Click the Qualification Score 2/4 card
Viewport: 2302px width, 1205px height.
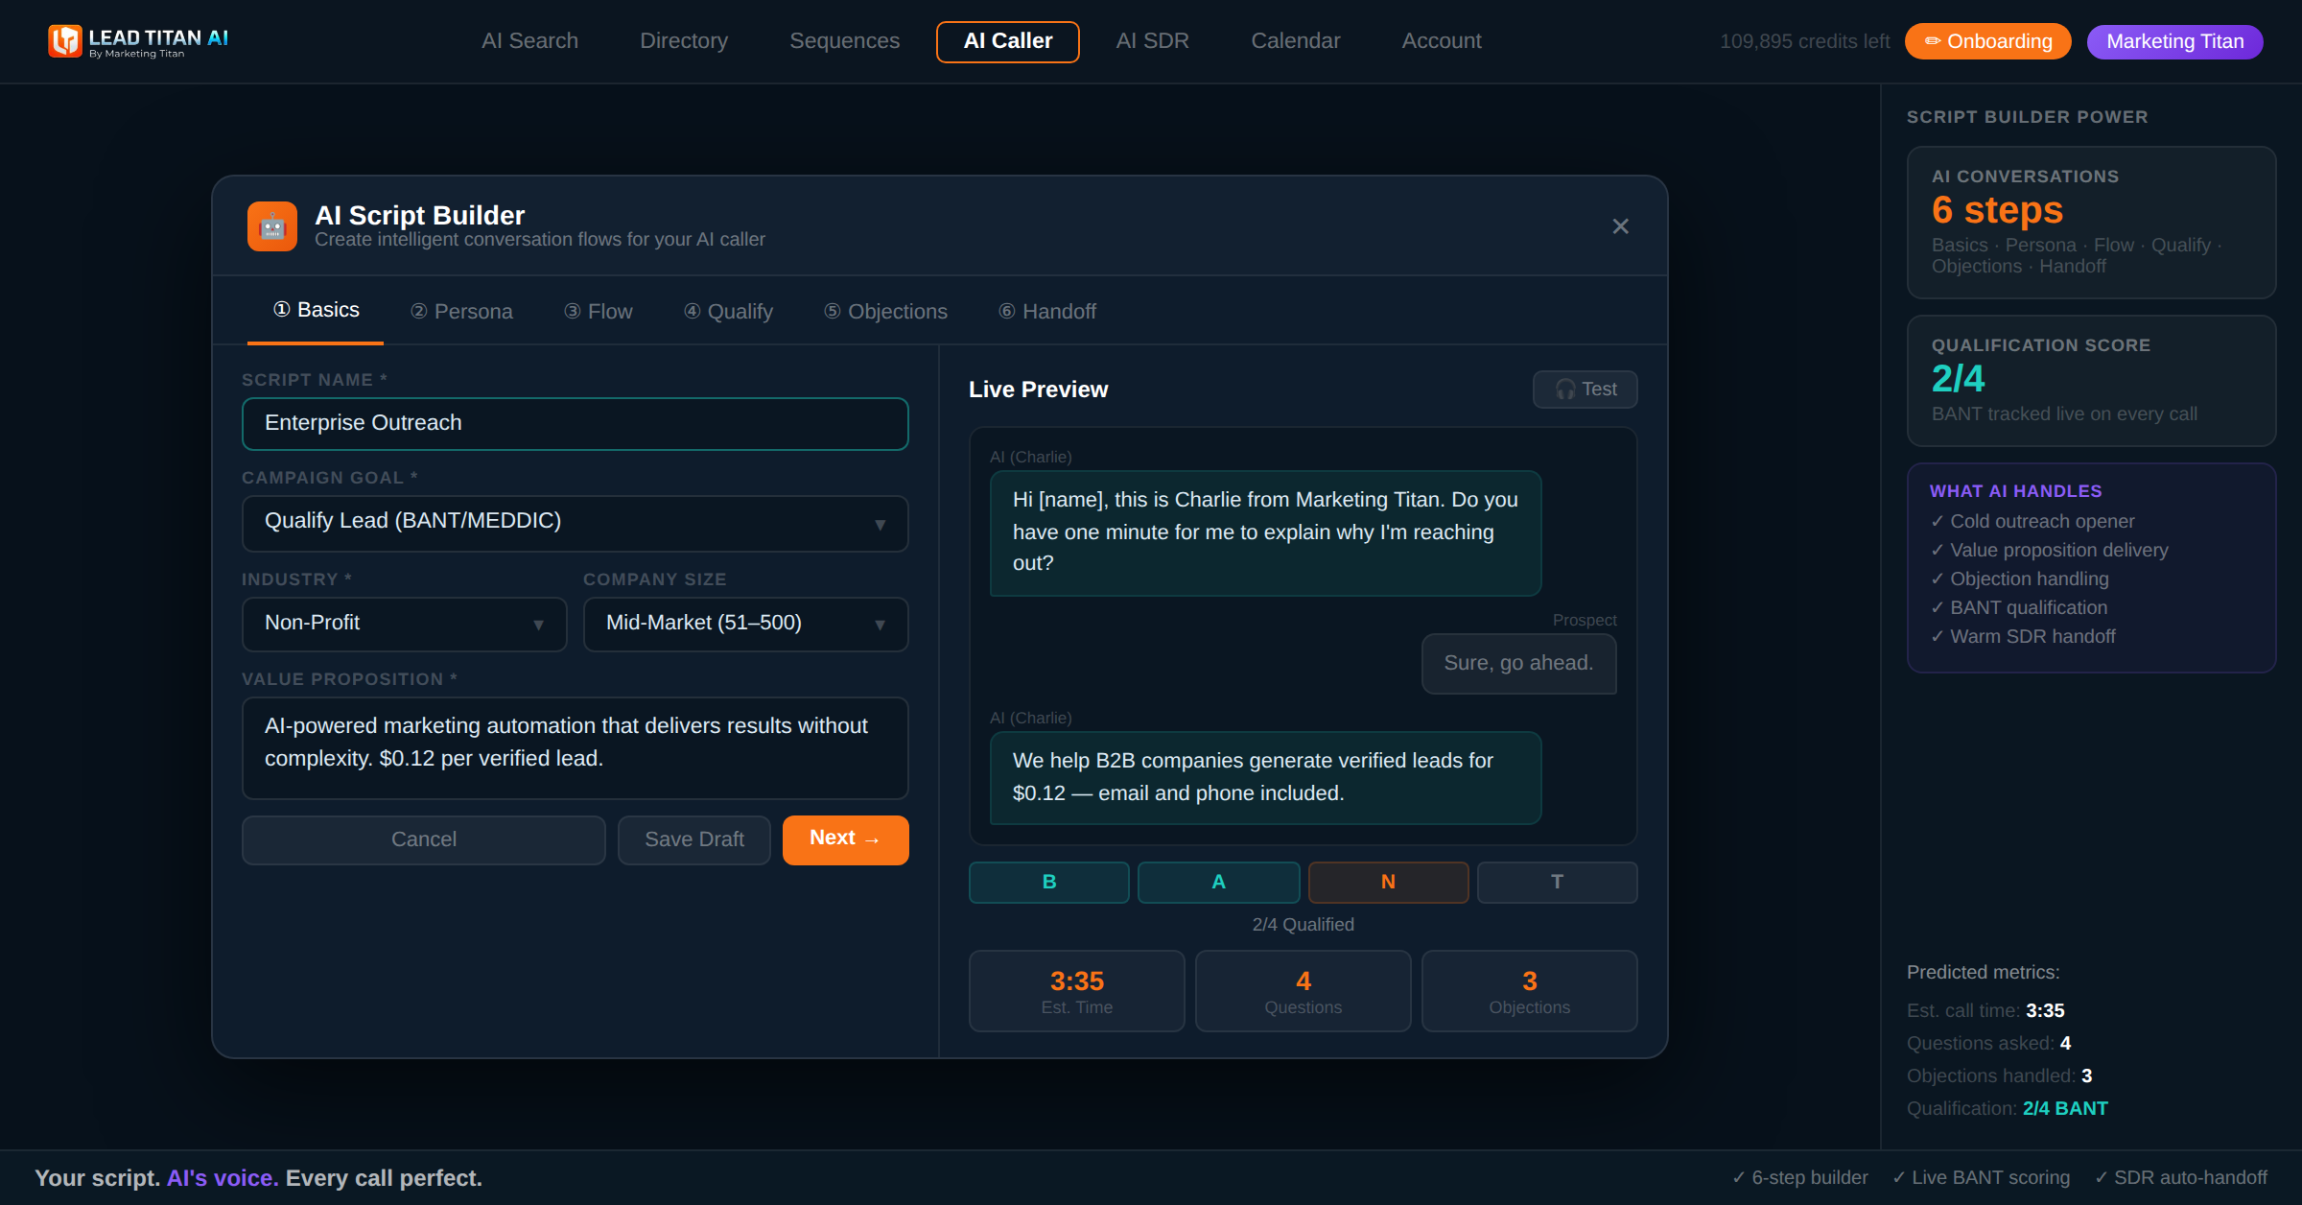(2092, 381)
